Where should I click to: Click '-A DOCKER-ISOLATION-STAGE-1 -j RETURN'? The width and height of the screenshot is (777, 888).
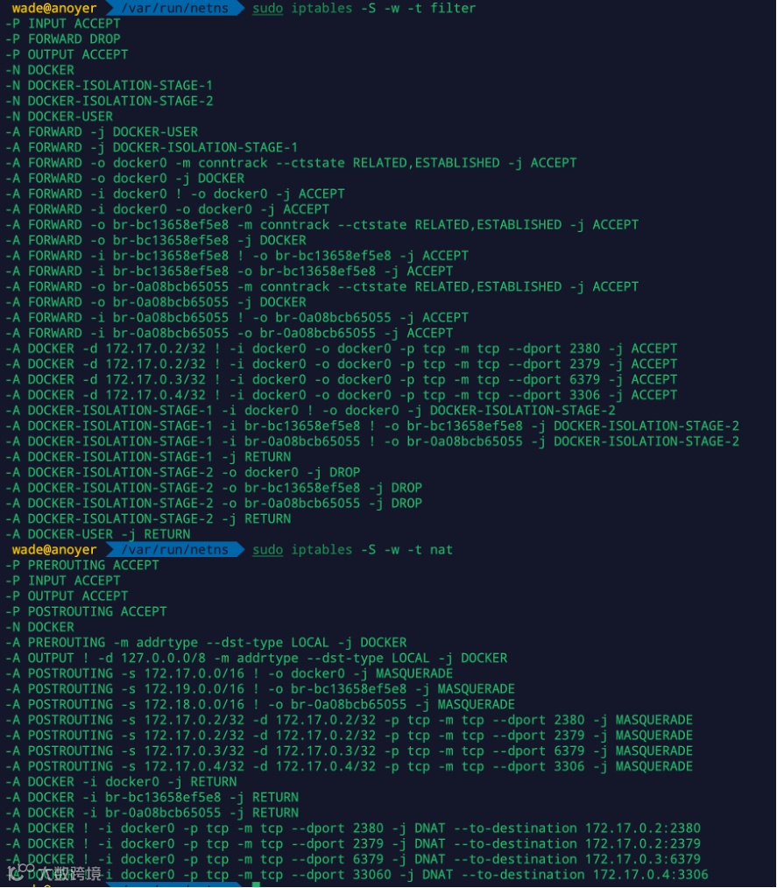[148, 457]
